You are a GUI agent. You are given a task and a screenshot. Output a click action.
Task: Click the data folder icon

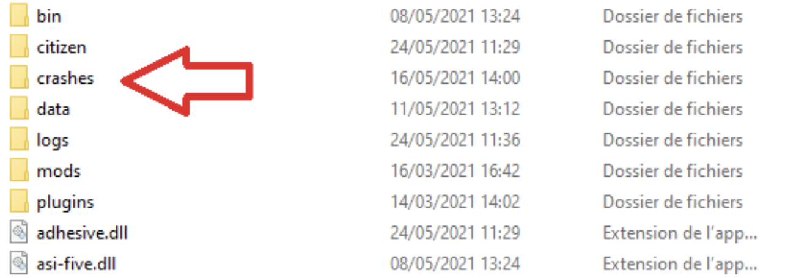[x=20, y=109]
